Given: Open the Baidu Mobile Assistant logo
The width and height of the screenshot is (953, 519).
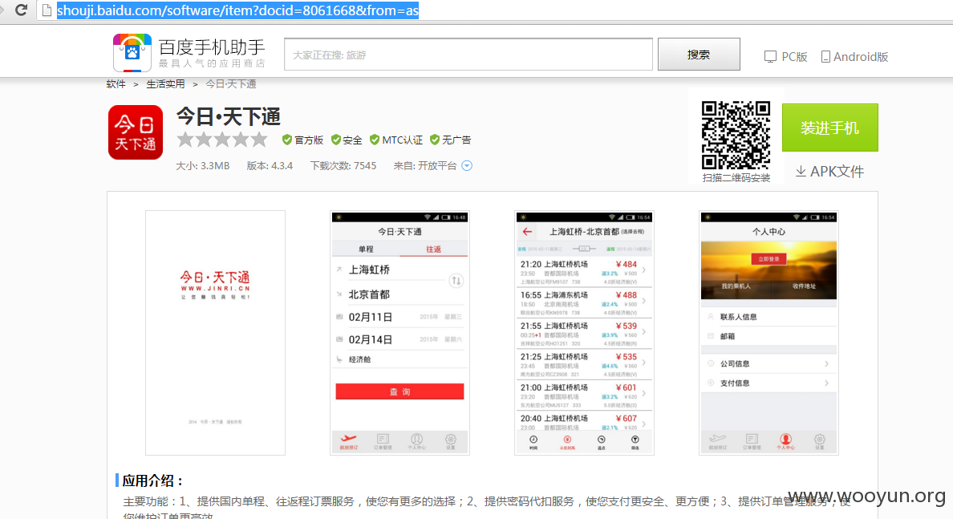Looking at the screenshot, I should pos(189,53).
